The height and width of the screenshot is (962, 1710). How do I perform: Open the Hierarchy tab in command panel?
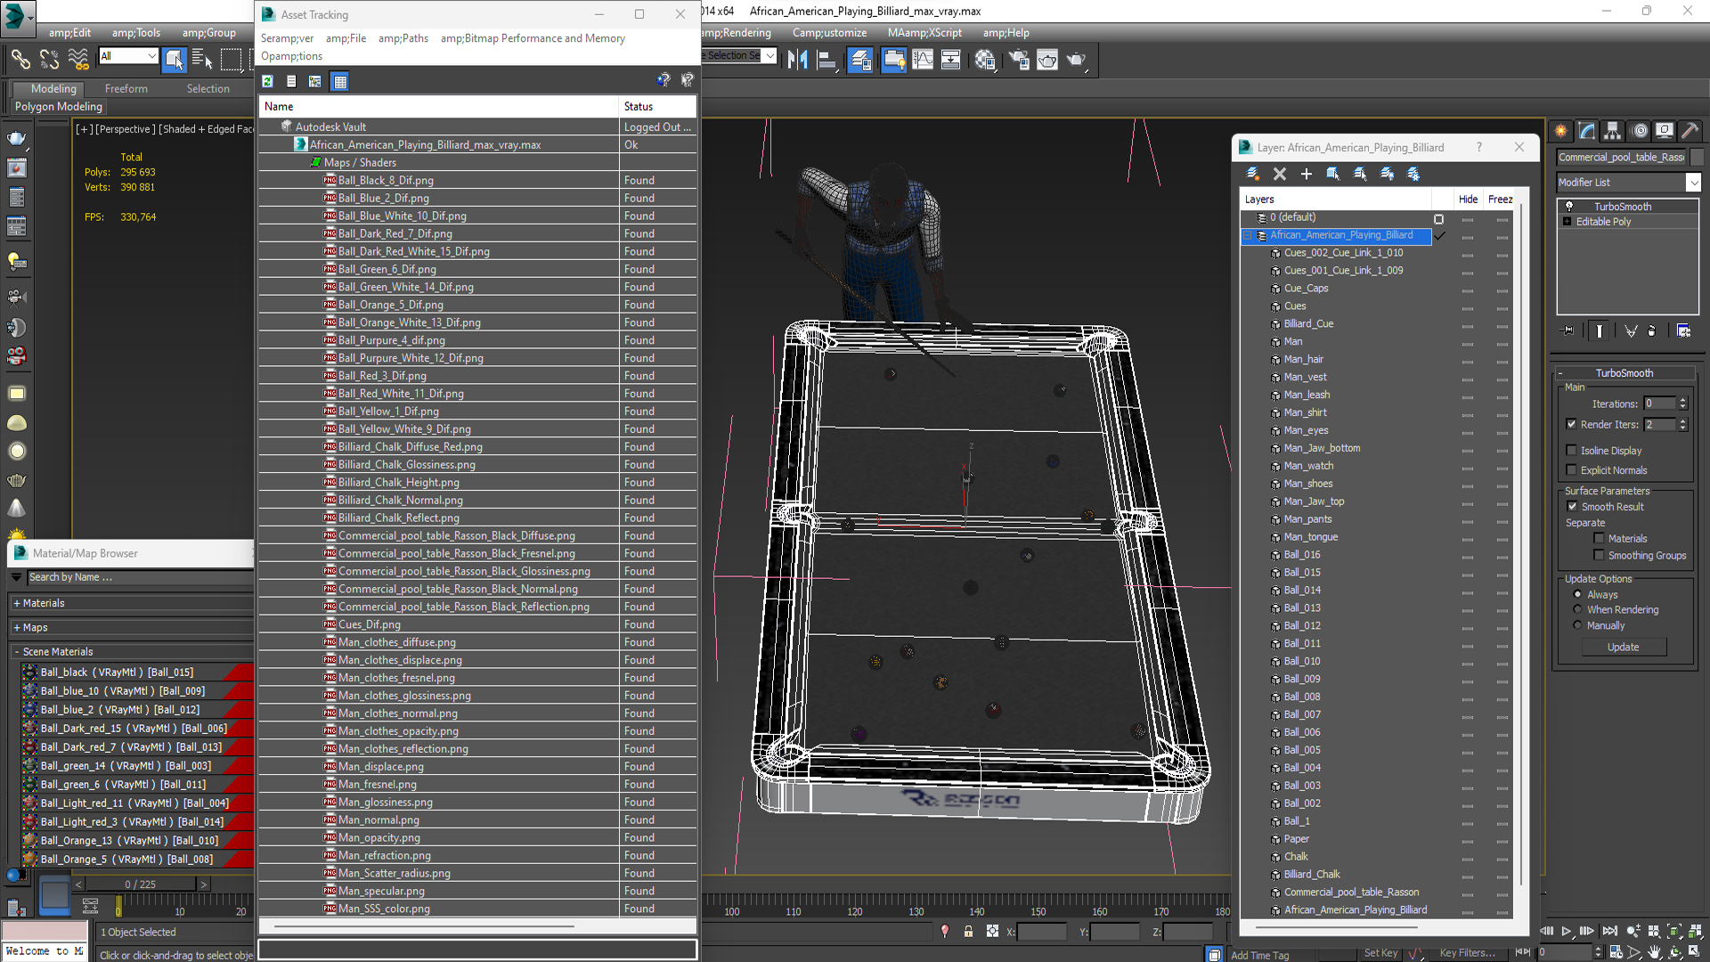[x=1612, y=131]
